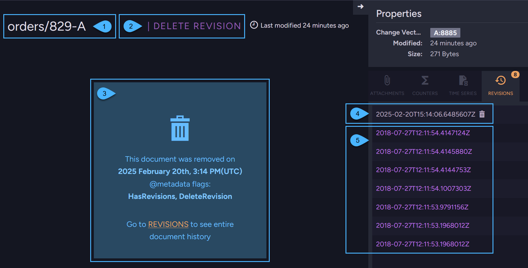The height and width of the screenshot is (268, 528).
Task: Click trash icon next to 2025-02-20 revision
Action: click(482, 114)
